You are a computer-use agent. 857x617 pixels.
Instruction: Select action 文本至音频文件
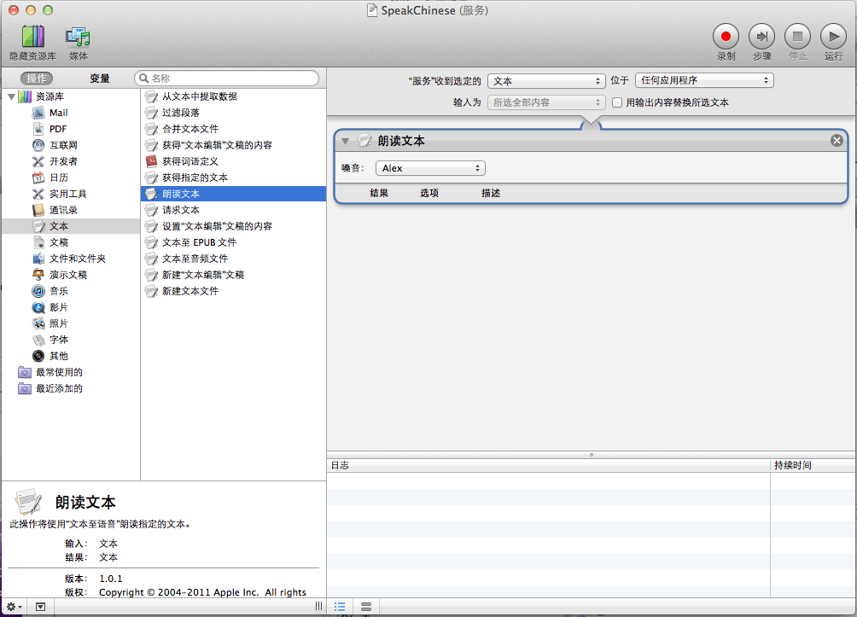[x=233, y=259]
